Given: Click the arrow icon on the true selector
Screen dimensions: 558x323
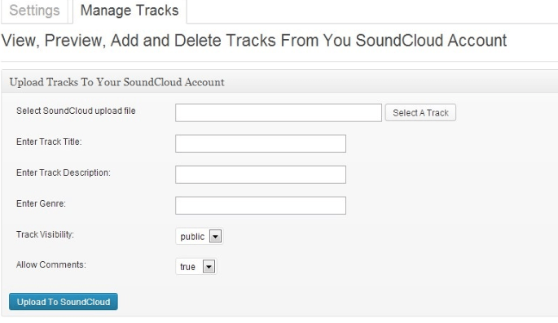Looking at the screenshot, I should (209, 267).
